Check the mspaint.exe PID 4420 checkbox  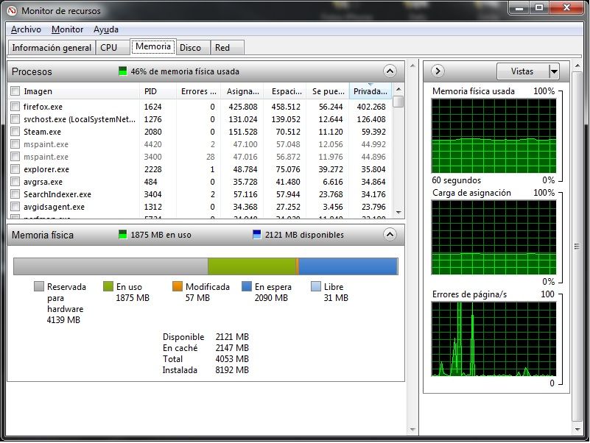coord(15,144)
